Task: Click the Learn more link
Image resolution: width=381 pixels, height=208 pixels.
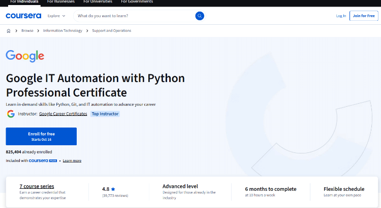Action: tap(72, 160)
